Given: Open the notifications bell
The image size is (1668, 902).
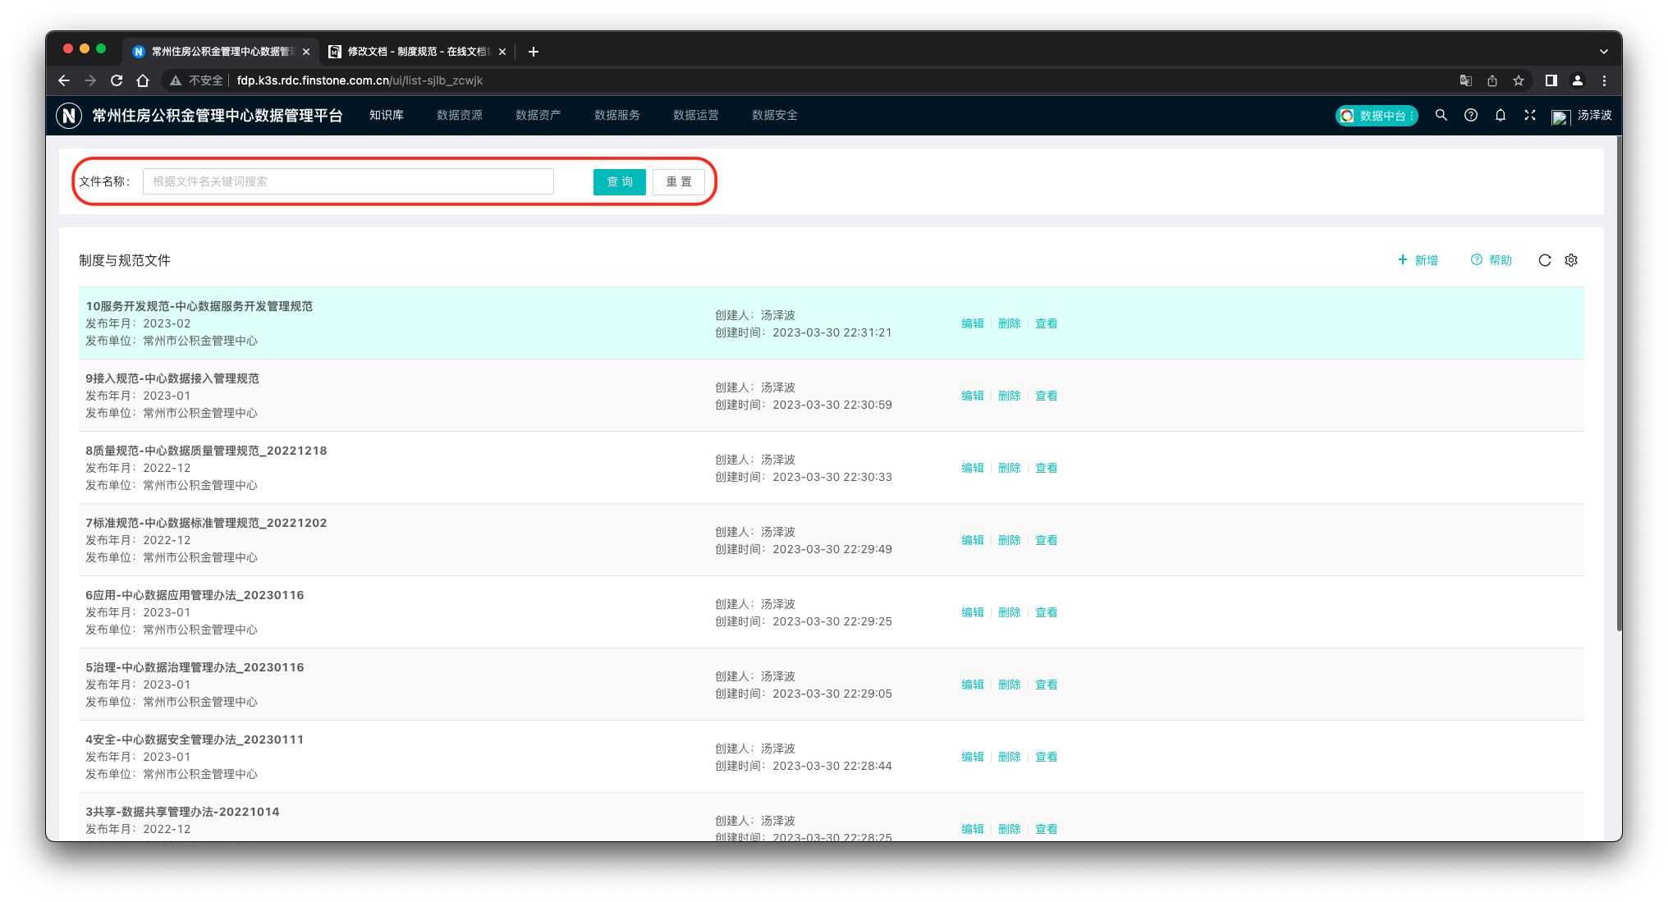Looking at the screenshot, I should [x=1501, y=116].
